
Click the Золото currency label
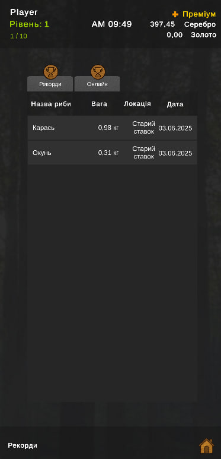tap(203, 35)
